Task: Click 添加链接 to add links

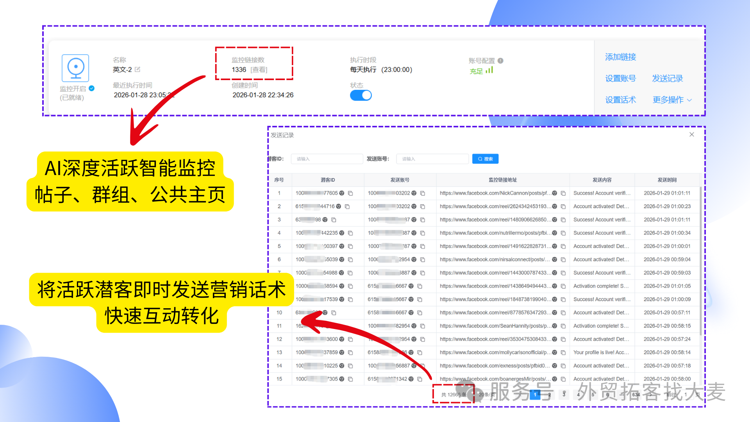Action: [621, 57]
